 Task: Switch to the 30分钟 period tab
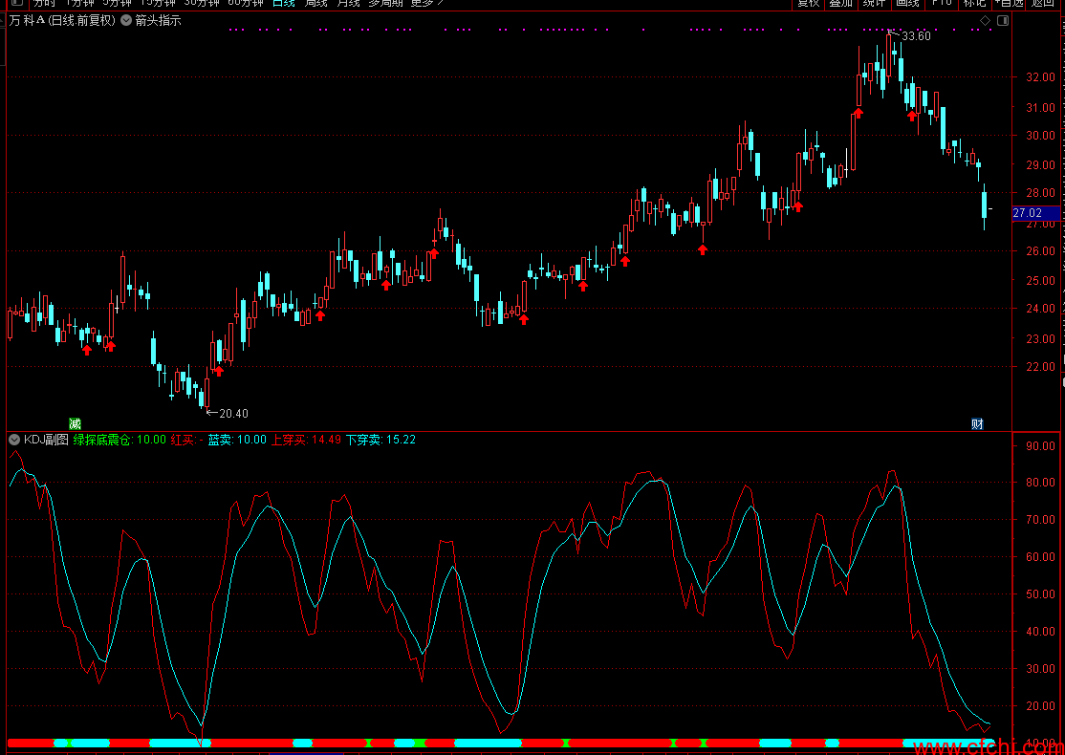click(202, 3)
